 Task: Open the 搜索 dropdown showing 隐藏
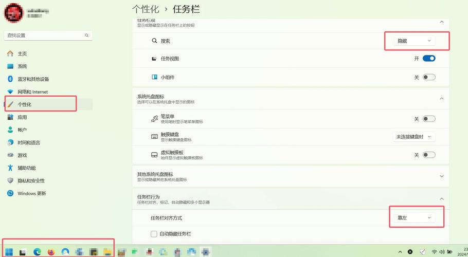[415, 41]
